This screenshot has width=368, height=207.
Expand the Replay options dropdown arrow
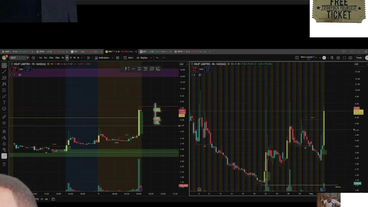pyautogui.click(x=151, y=58)
